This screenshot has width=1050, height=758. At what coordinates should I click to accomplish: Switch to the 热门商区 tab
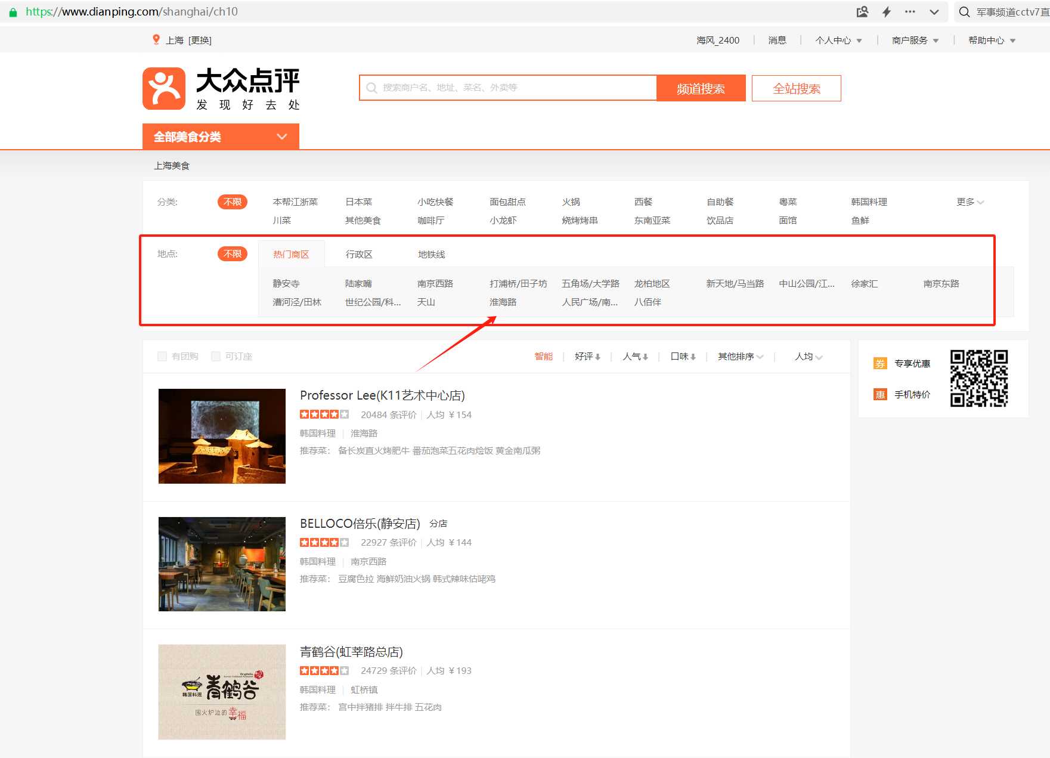pos(291,254)
